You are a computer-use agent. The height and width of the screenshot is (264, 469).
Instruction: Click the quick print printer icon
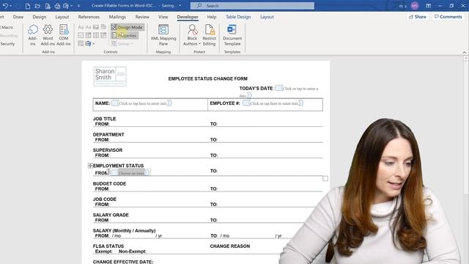57,6
